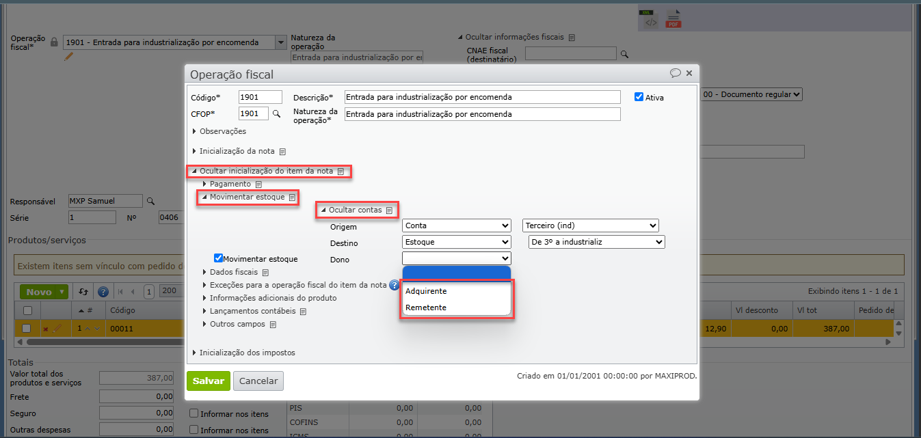
Task: Toggle the select-all checkbox in the grid header
Action: pyautogui.click(x=27, y=310)
